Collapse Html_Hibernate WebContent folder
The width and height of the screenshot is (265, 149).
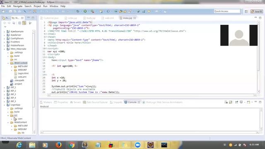[8, 63]
